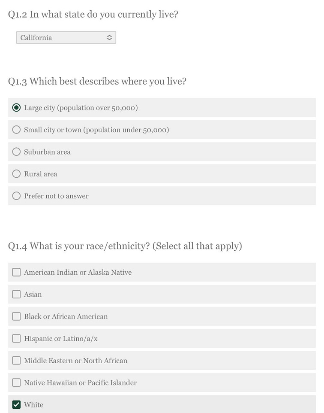Uncheck the White checkbox

pos(16,404)
